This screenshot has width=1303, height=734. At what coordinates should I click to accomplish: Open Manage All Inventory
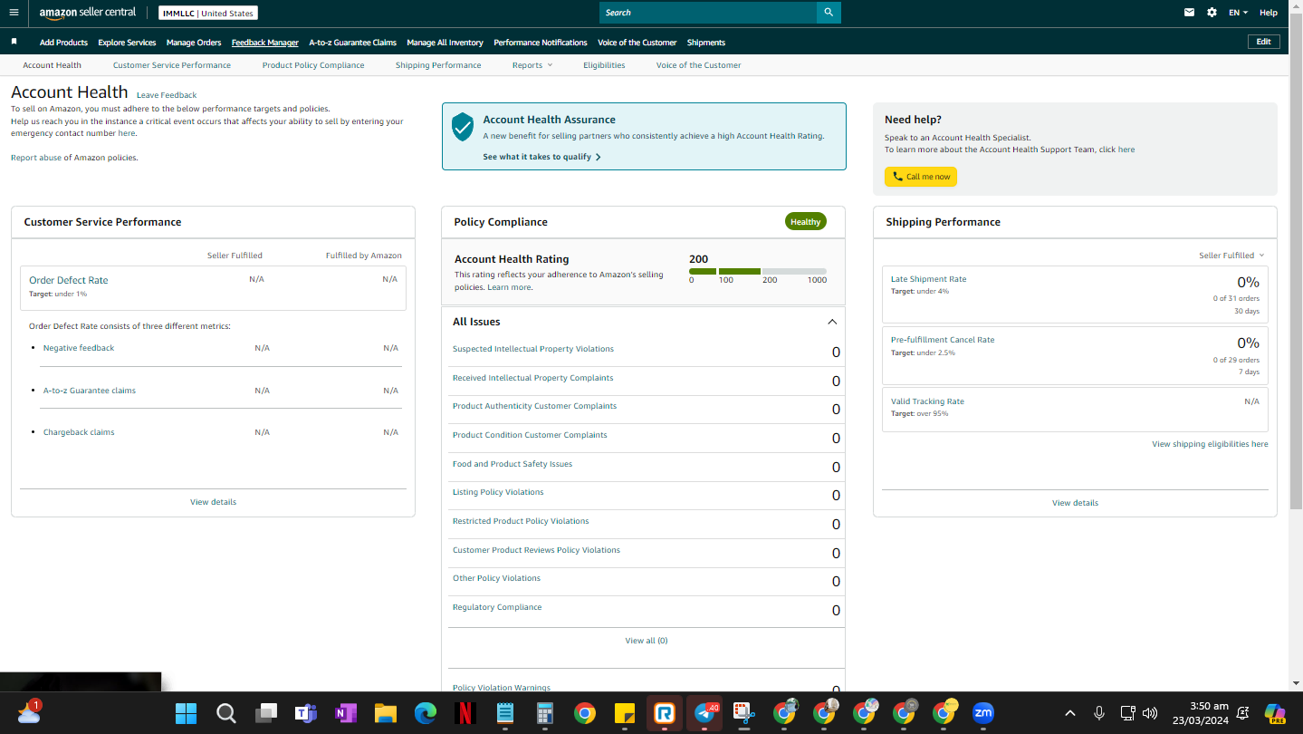445,43
